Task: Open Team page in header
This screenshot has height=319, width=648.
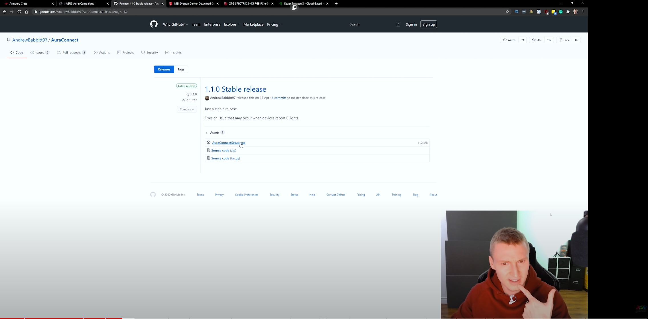Action: pos(196,24)
